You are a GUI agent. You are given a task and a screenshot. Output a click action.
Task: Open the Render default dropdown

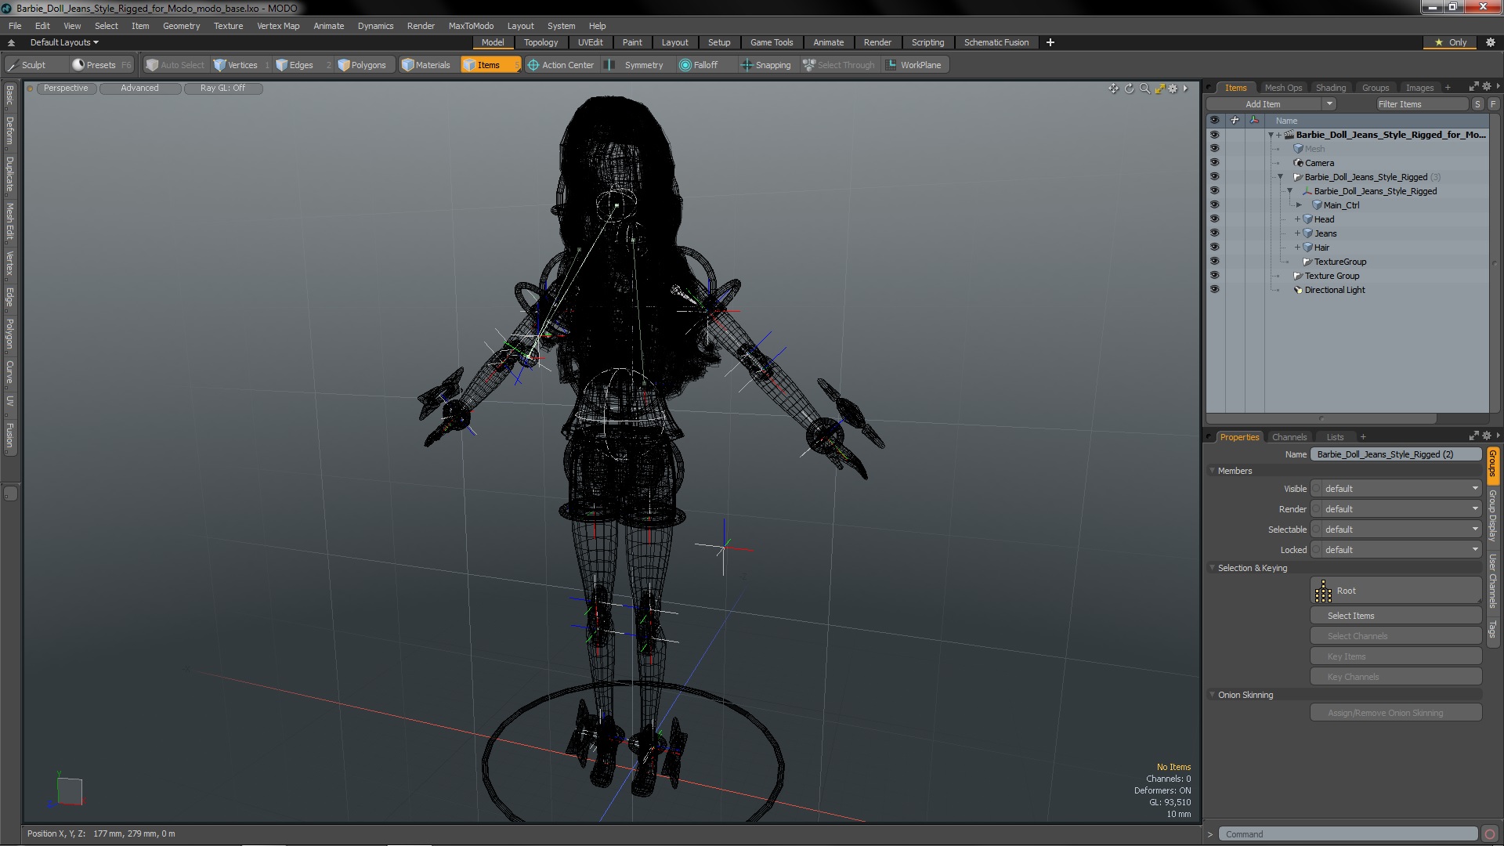tap(1397, 509)
